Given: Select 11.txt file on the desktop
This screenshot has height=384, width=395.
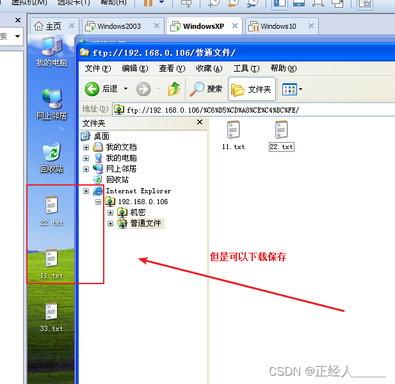Looking at the screenshot, I should 52,264.
